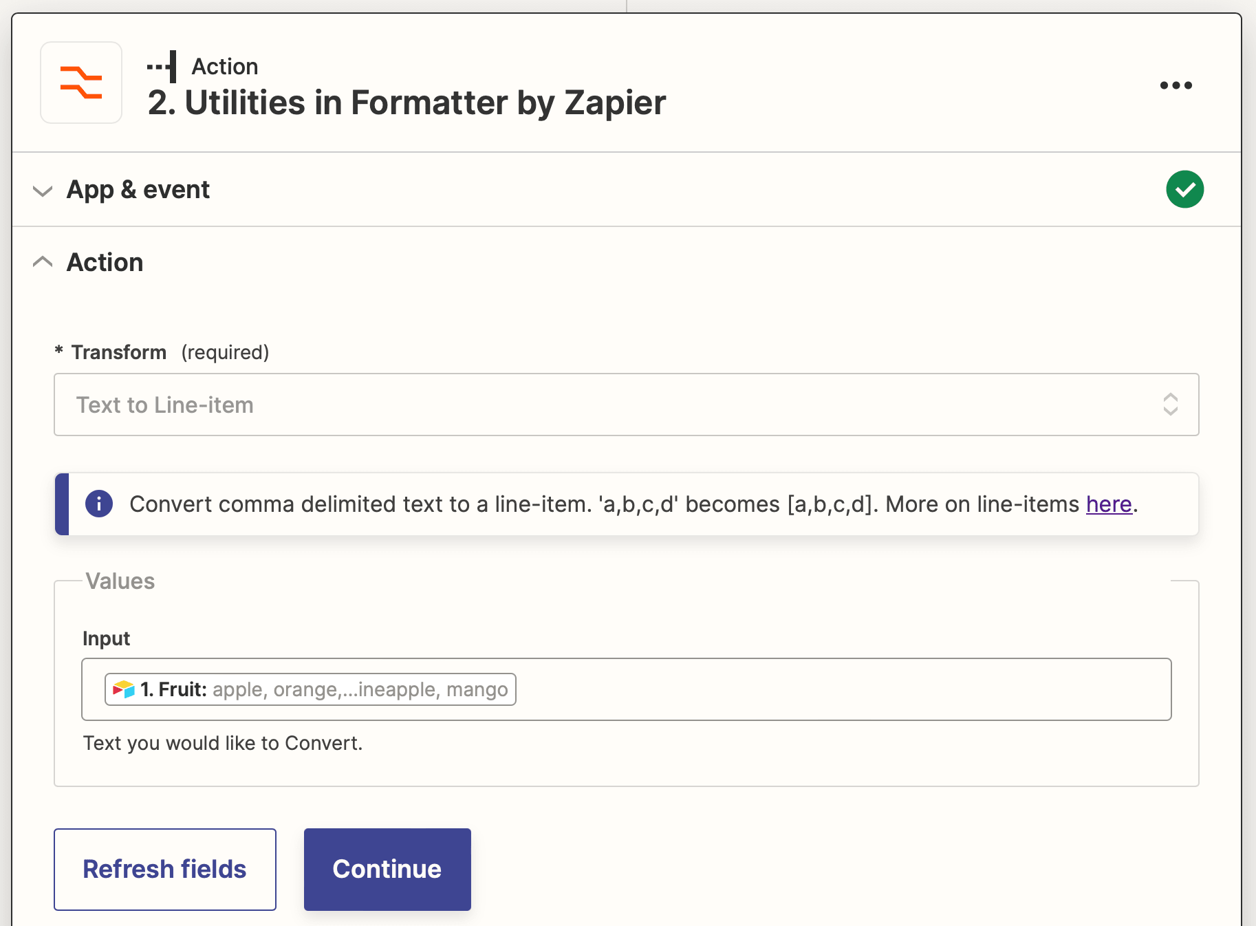This screenshot has height=926, width=1256.
Task: Click Refresh fields
Action: pyautogui.click(x=164, y=869)
